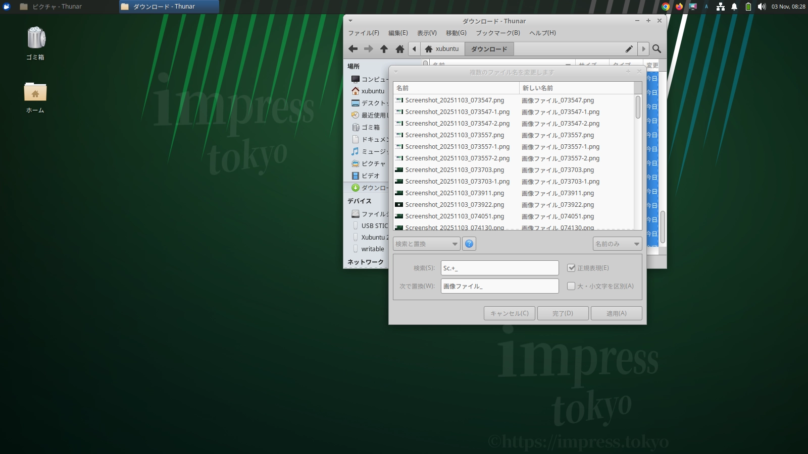This screenshot has width=808, height=454.
Task: Open Trash entry in the Thunar sidebar
Action: (366, 128)
